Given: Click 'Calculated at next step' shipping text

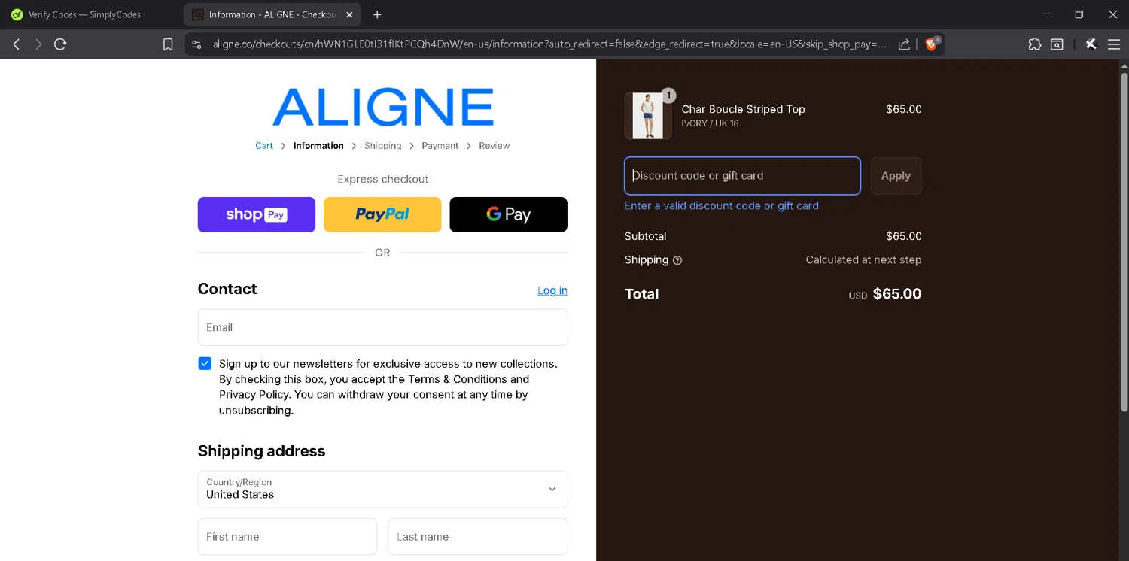Looking at the screenshot, I should point(863,259).
